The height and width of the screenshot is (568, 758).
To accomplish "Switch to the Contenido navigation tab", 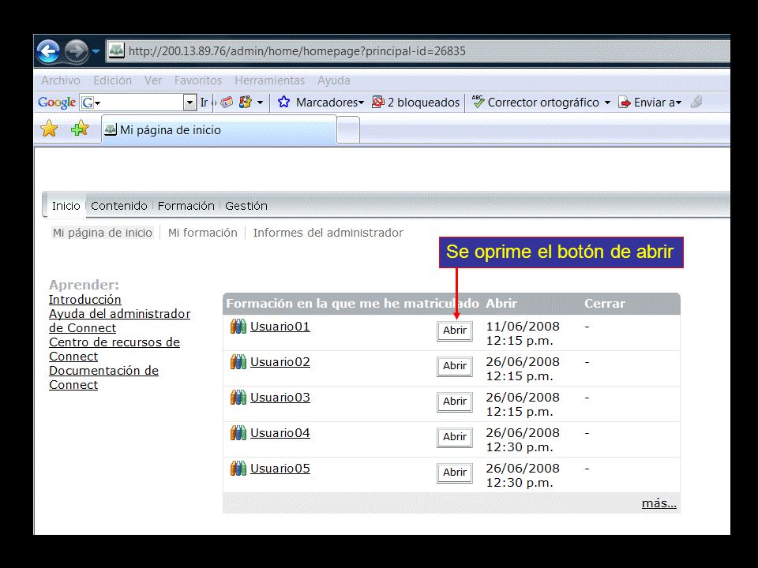I will click(x=119, y=206).
